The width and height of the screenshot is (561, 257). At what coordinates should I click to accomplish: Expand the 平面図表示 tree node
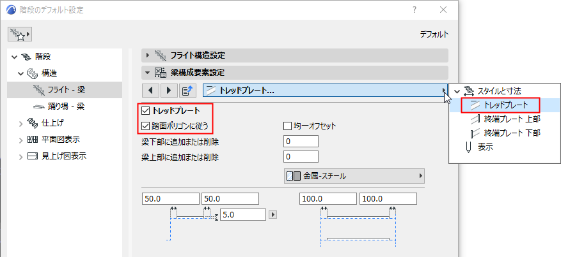(20, 140)
